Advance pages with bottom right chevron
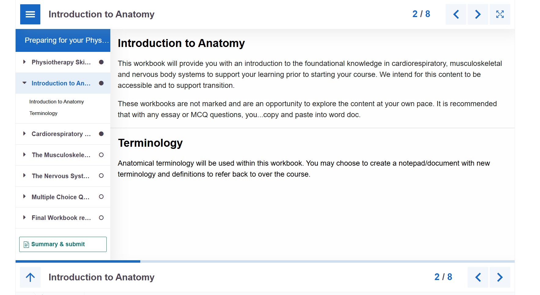The image size is (540, 295). (500, 277)
